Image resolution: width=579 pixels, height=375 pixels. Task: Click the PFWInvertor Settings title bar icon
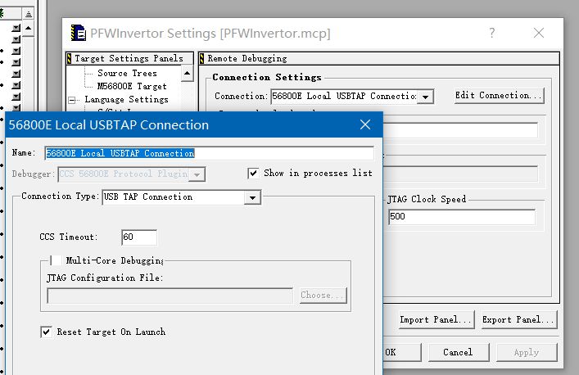tap(79, 34)
